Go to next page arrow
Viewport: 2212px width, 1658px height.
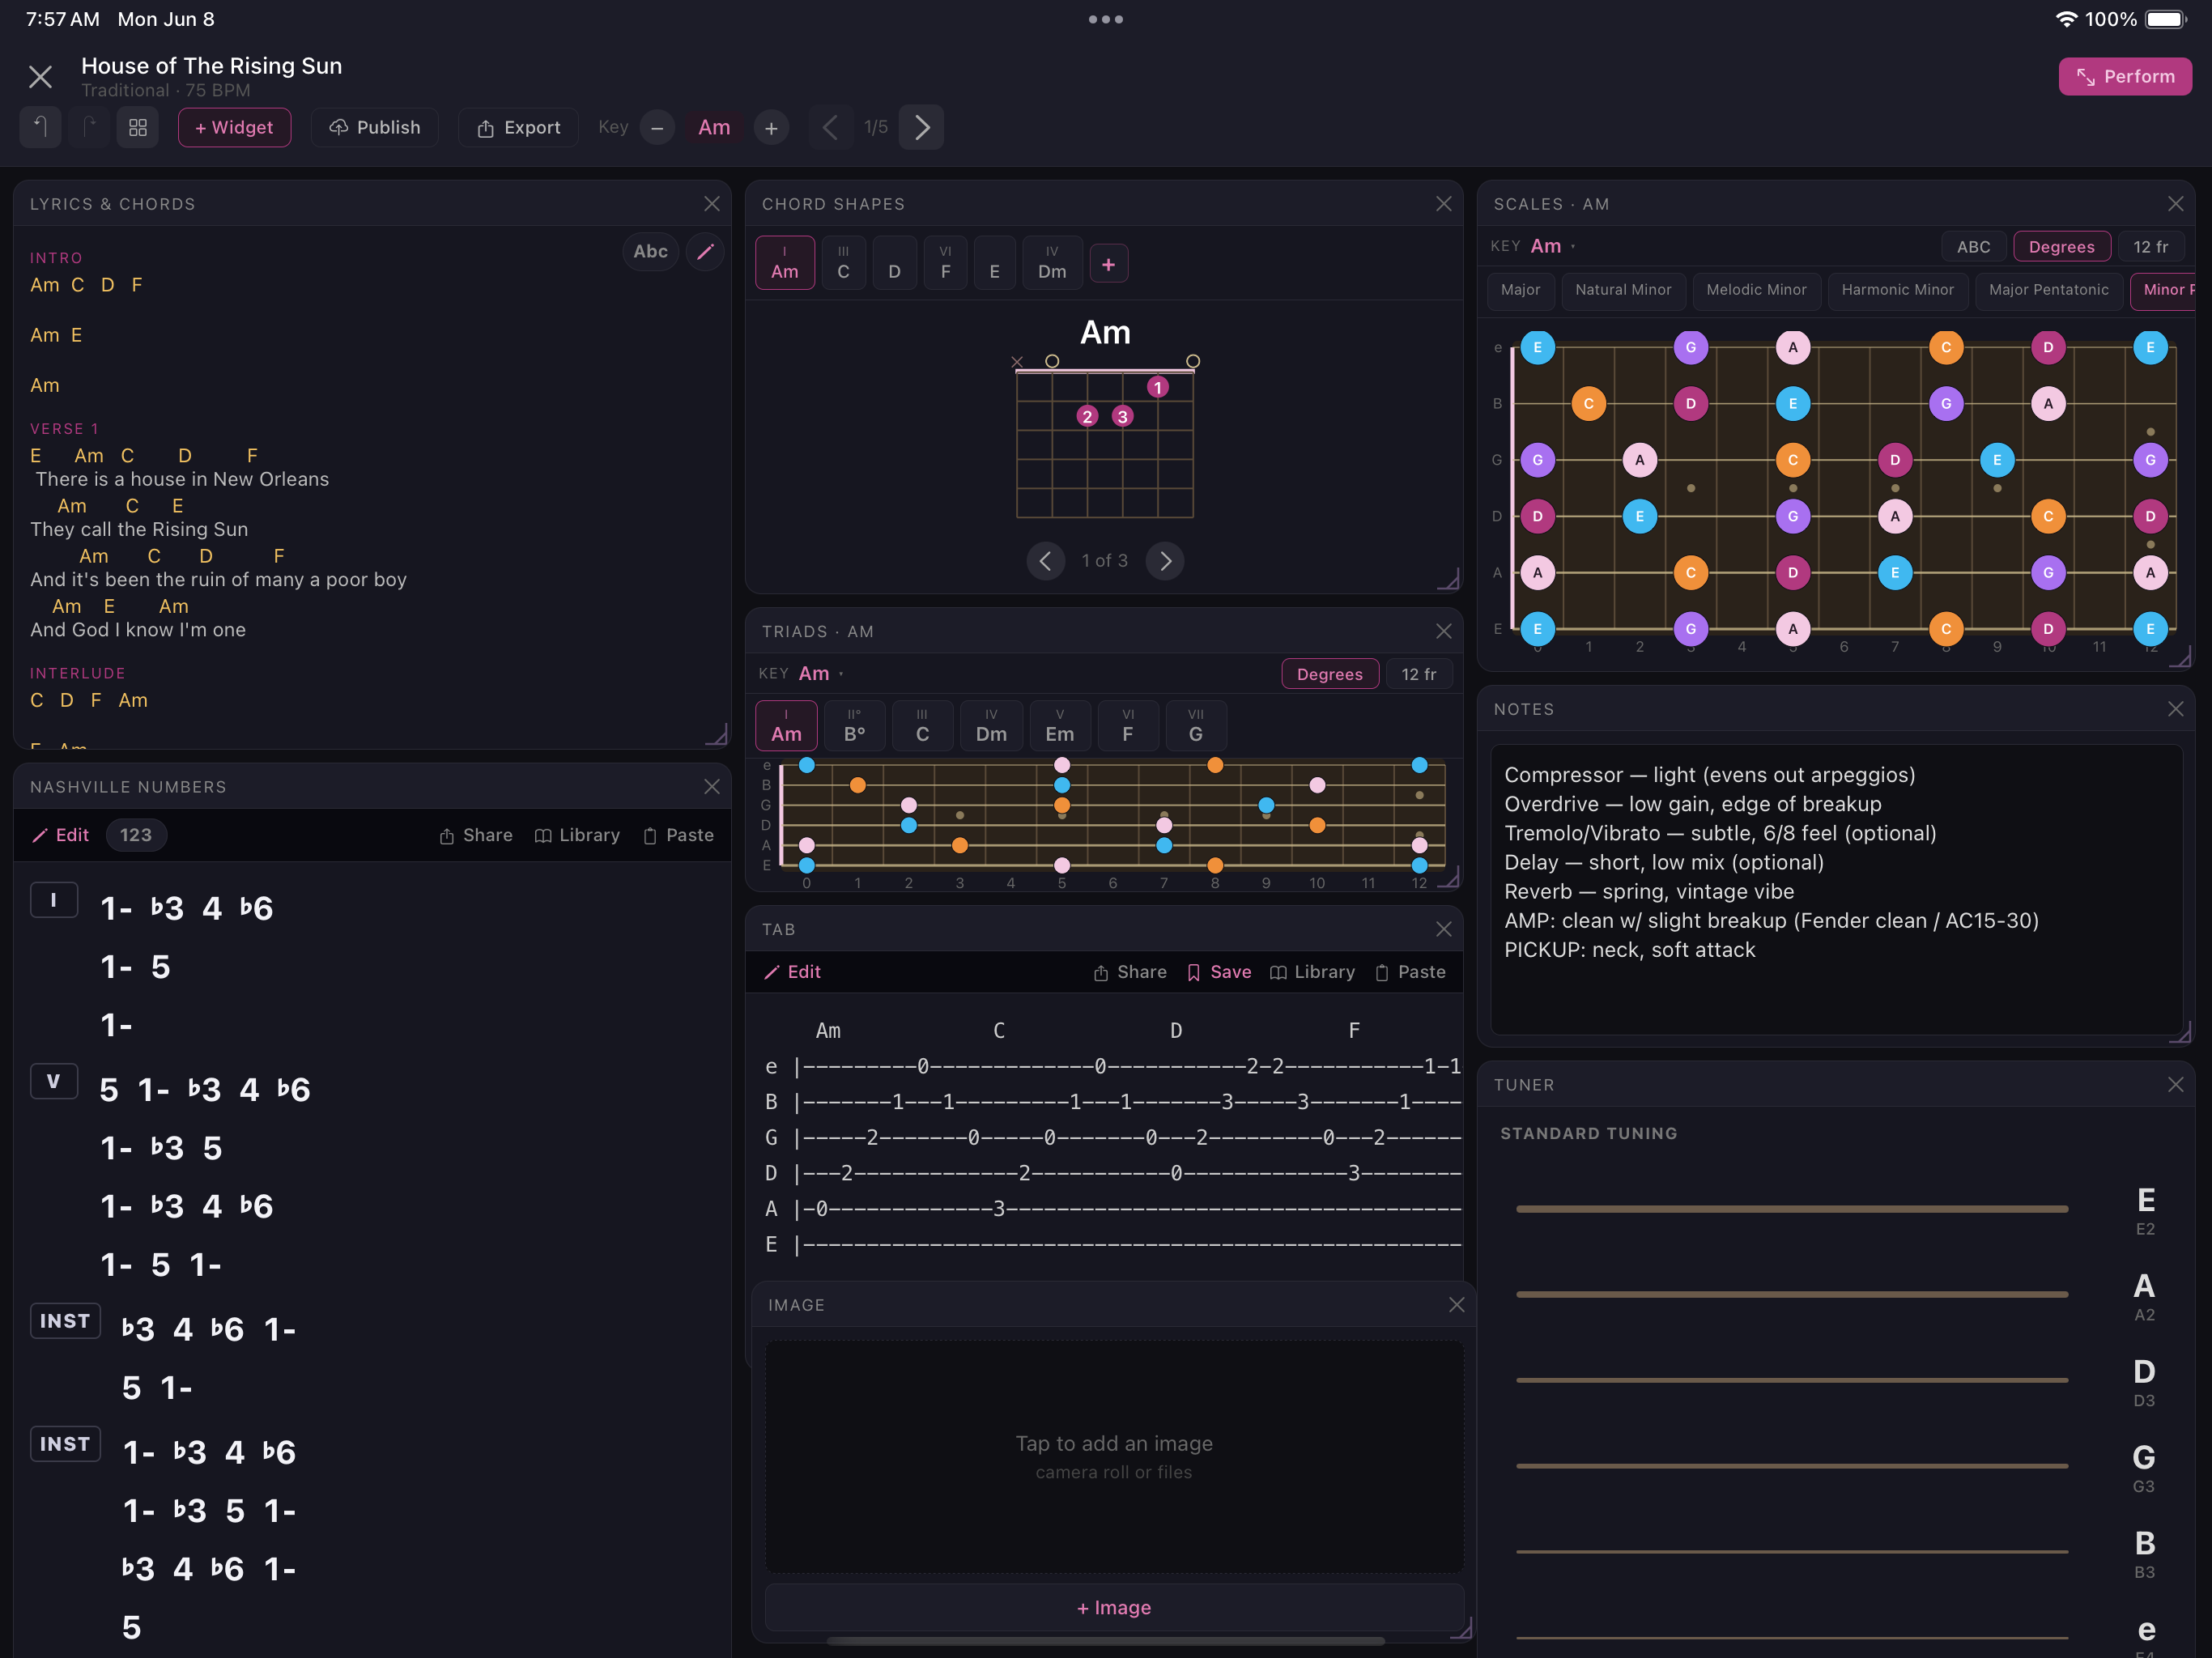coord(921,127)
